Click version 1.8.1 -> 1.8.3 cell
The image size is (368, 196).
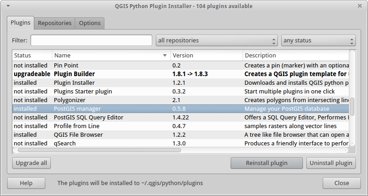click(190, 74)
